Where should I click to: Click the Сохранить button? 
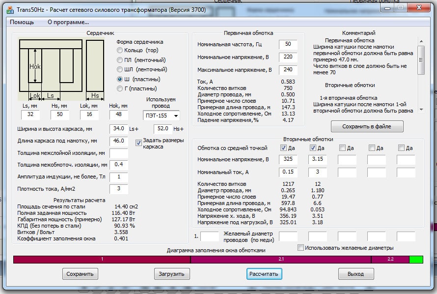pos(80,274)
